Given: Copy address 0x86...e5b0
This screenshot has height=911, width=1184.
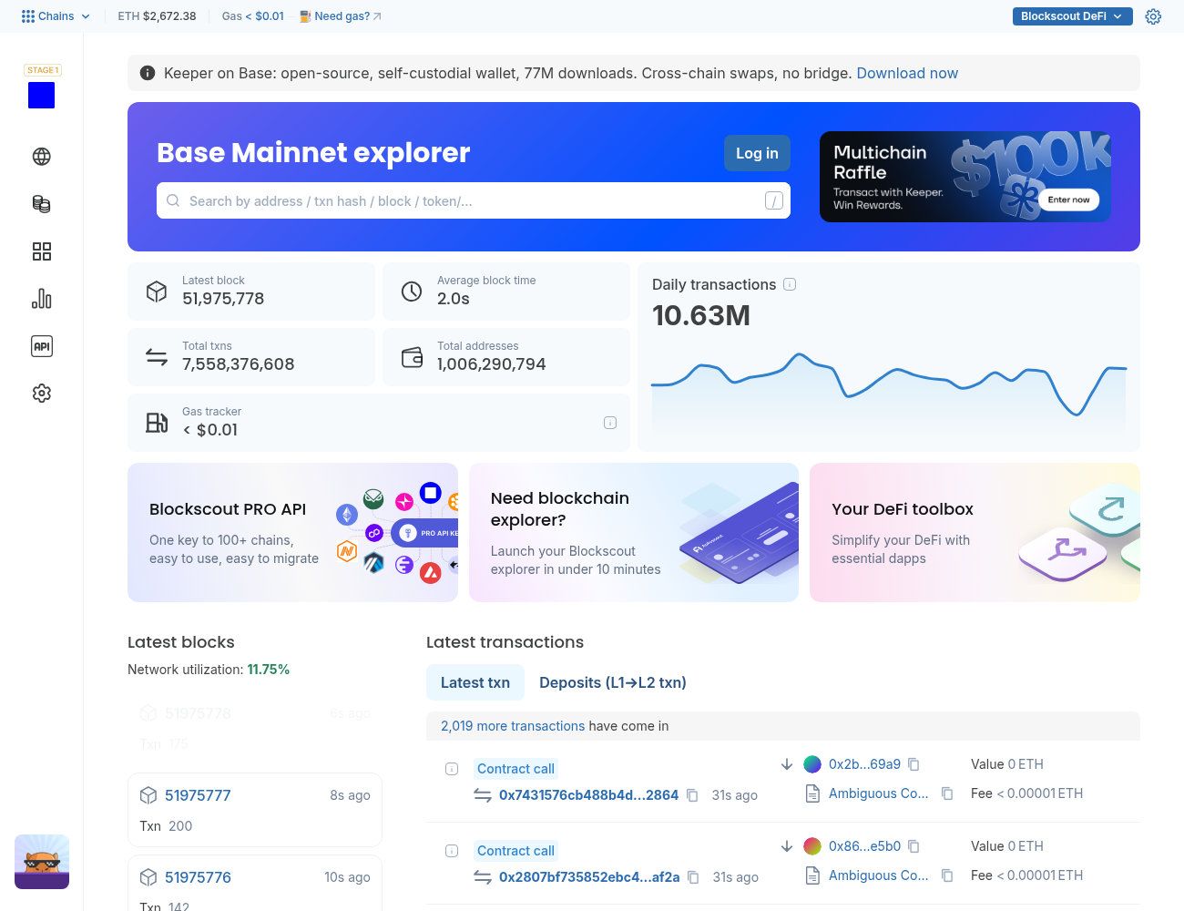Looking at the screenshot, I should coord(914,846).
